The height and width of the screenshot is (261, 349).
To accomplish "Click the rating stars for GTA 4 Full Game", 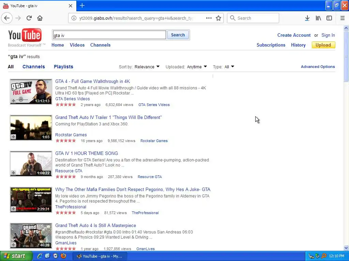I will (66, 105).
